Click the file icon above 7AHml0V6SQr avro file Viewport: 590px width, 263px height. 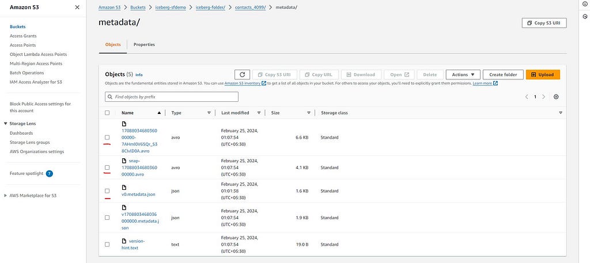click(124, 124)
